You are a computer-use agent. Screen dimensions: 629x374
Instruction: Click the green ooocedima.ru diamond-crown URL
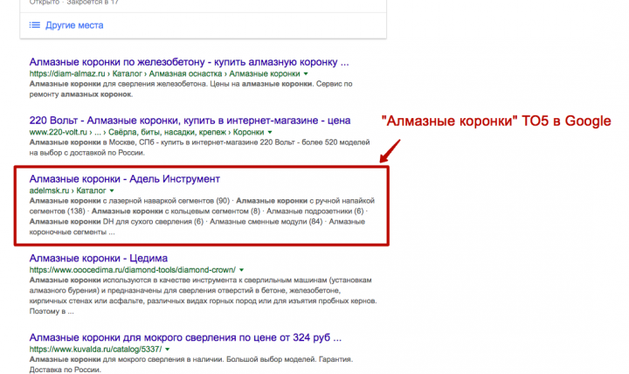(x=133, y=270)
